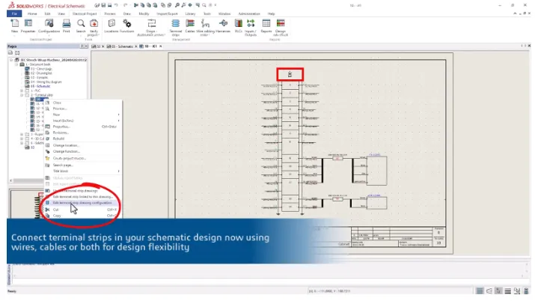Click the last icon in status bar right group

click(x=526, y=291)
